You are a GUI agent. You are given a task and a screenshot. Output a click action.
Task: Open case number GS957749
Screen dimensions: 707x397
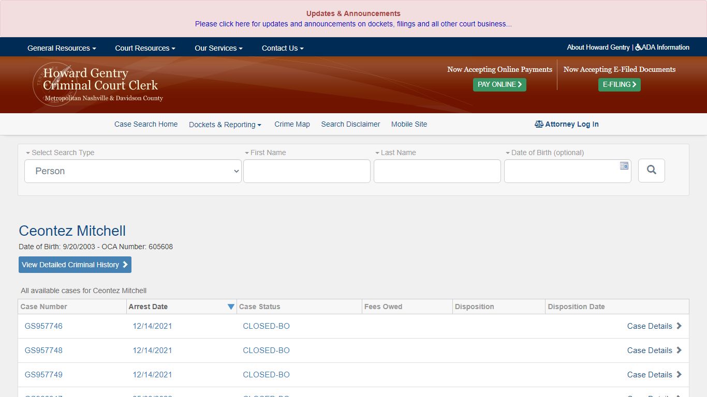click(43, 375)
